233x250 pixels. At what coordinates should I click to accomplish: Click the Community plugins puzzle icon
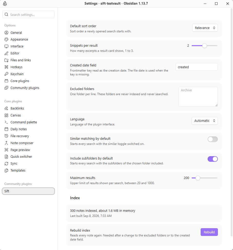pyautogui.click(x=6, y=88)
